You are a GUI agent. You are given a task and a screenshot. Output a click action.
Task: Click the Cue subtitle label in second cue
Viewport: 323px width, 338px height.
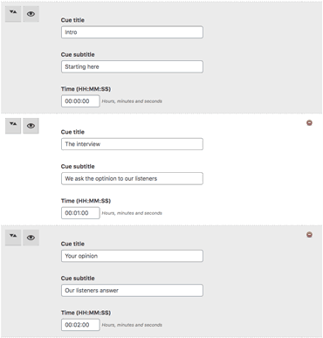point(78,166)
